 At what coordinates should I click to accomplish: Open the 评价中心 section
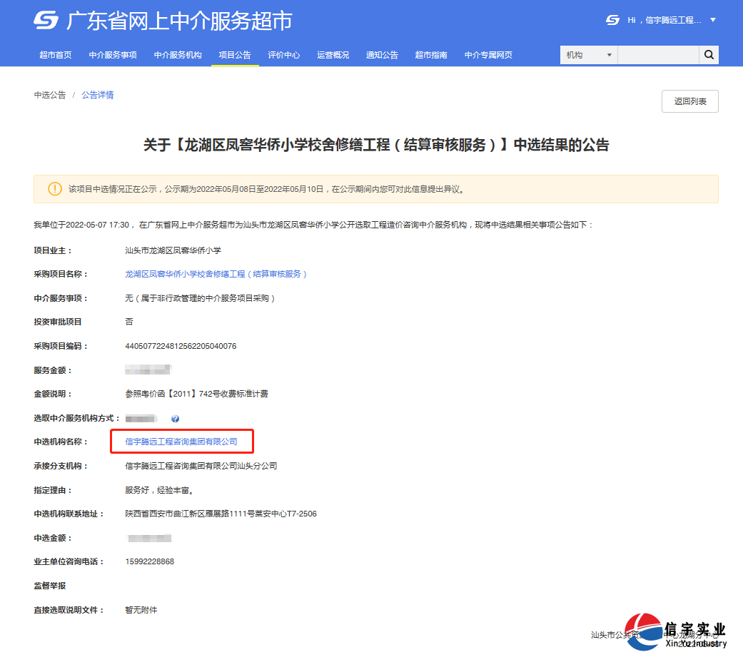click(283, 54)
